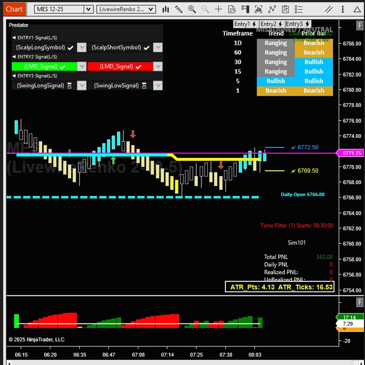This screenshot has width=365, height=365.
Task: Click the Bullish cell in the 5 timeframe row
Action: point(276,81)
